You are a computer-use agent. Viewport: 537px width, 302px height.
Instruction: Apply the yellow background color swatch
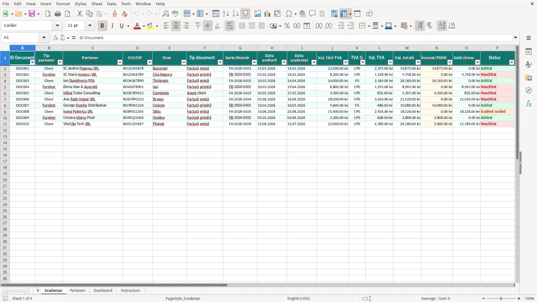150,26
